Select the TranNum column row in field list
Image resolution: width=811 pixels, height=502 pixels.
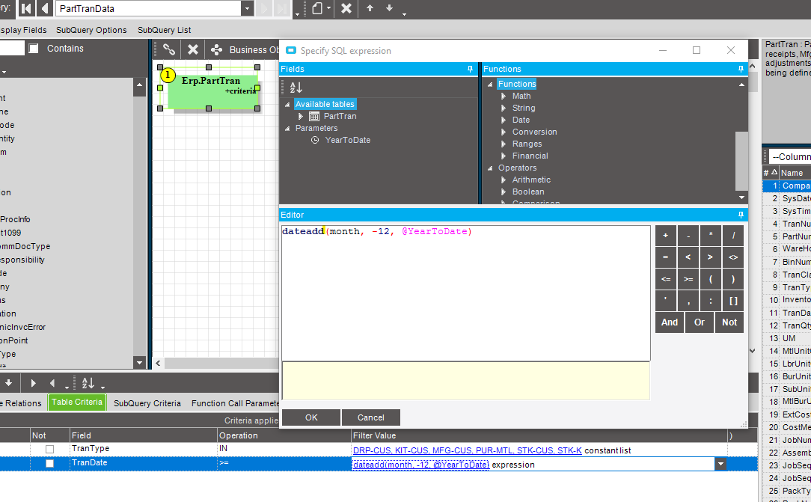click(x=787, y=224)
